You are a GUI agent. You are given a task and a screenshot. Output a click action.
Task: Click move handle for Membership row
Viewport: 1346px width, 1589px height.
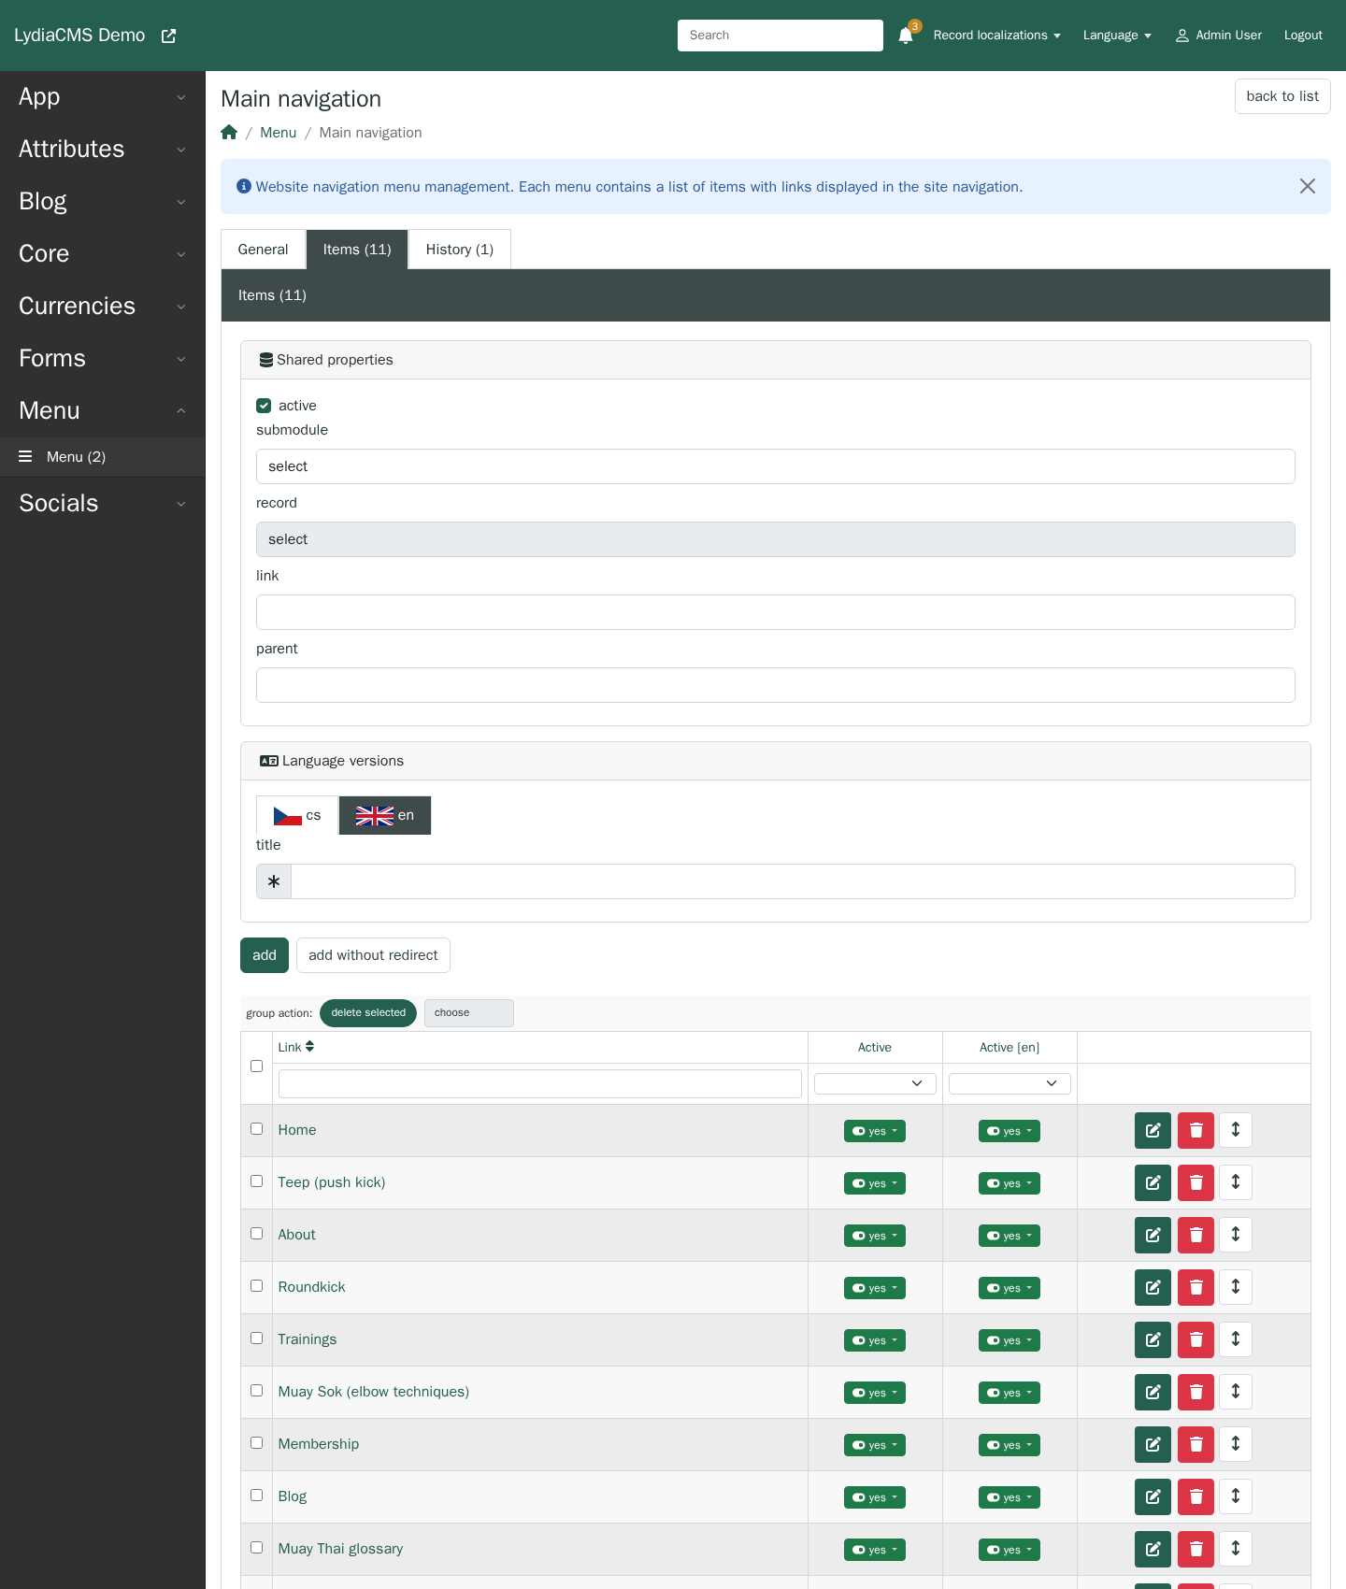[1236, 1444]
